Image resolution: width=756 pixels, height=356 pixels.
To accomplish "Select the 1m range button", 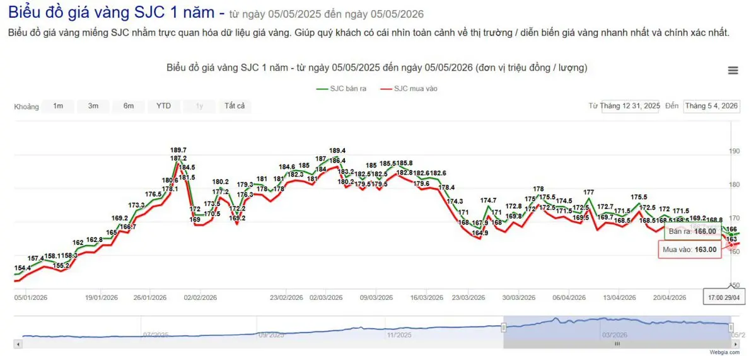I will (59, 106).
